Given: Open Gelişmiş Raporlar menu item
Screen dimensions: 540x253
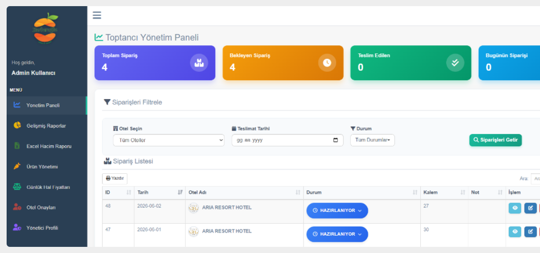Looking at the screenshot, I should 47,126.
